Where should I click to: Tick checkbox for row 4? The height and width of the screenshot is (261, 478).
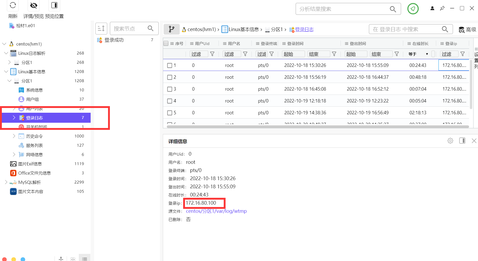pos(170,101)
